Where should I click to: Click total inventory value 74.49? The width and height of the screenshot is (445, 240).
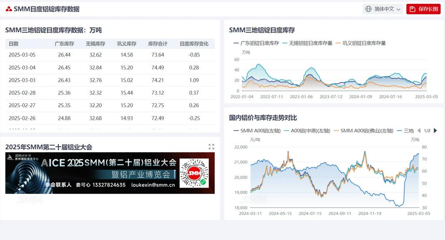click(x=158, y=67)
